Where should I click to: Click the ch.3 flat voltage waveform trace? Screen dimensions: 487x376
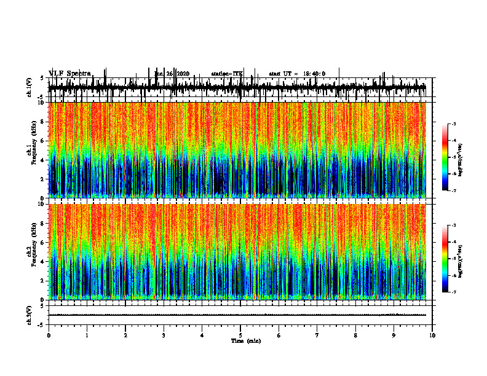pyautogui.click(x=237, y=315)
